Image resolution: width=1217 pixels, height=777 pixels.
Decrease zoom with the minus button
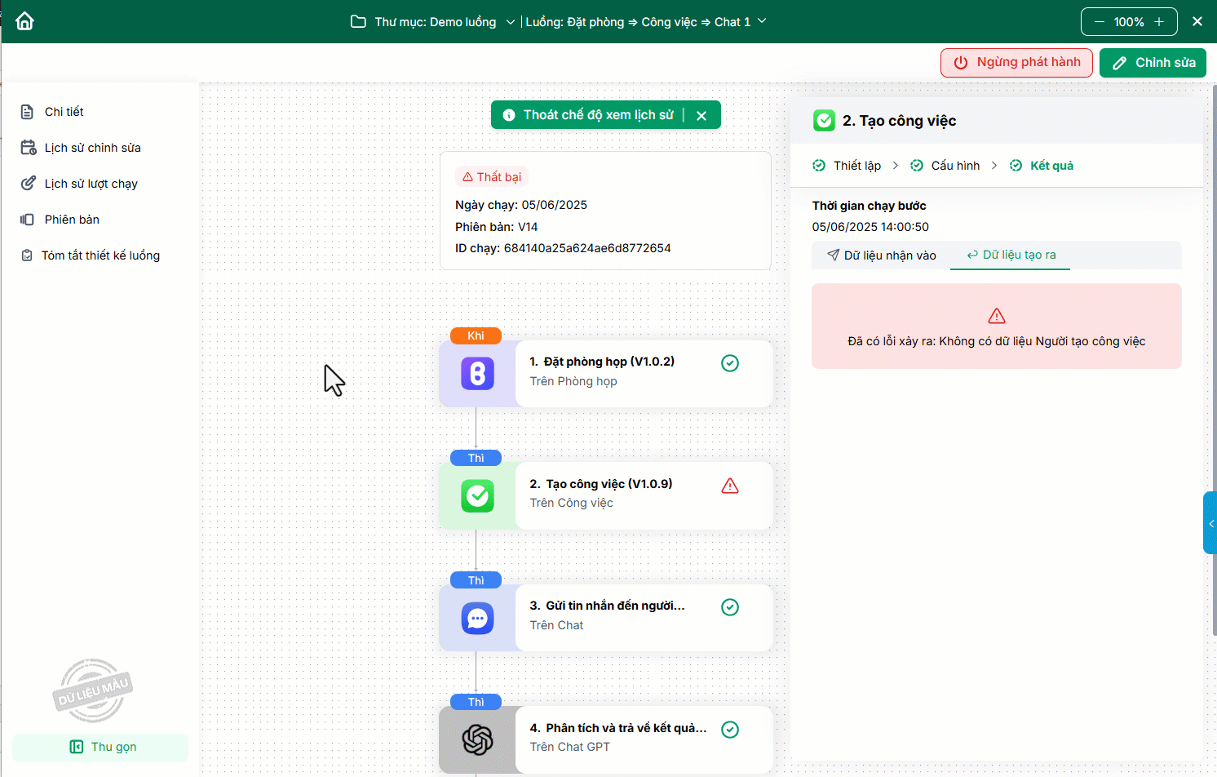click(1100, 22)
